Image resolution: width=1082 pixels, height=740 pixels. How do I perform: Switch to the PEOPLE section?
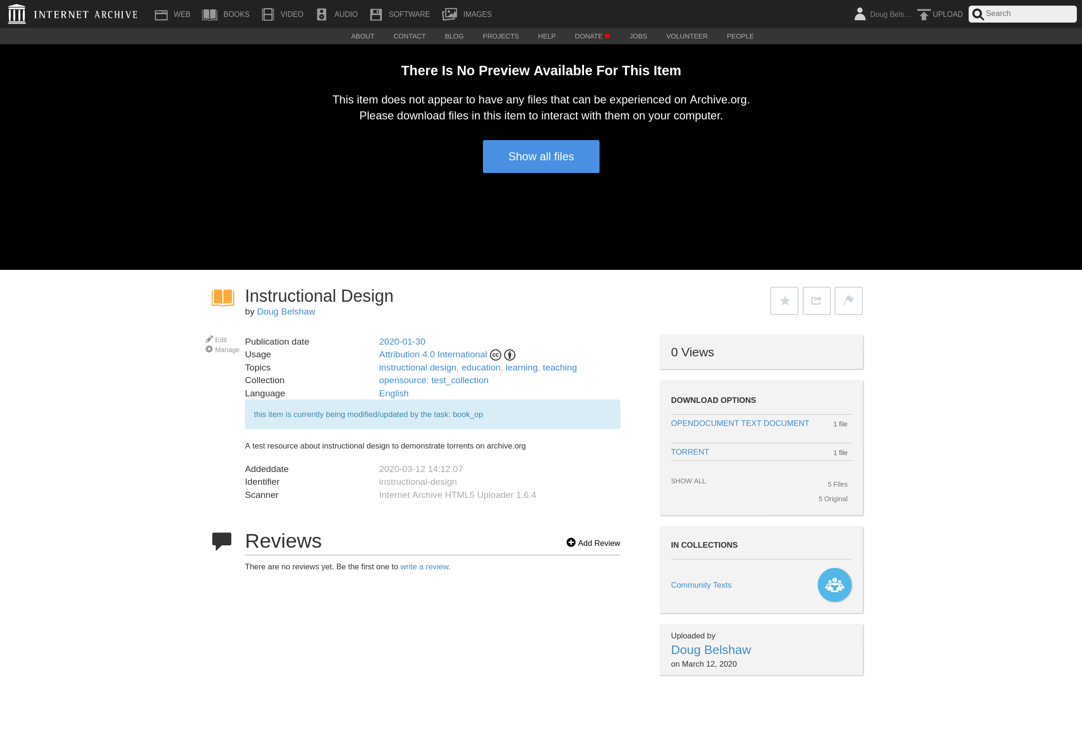[x=740, y=36]
